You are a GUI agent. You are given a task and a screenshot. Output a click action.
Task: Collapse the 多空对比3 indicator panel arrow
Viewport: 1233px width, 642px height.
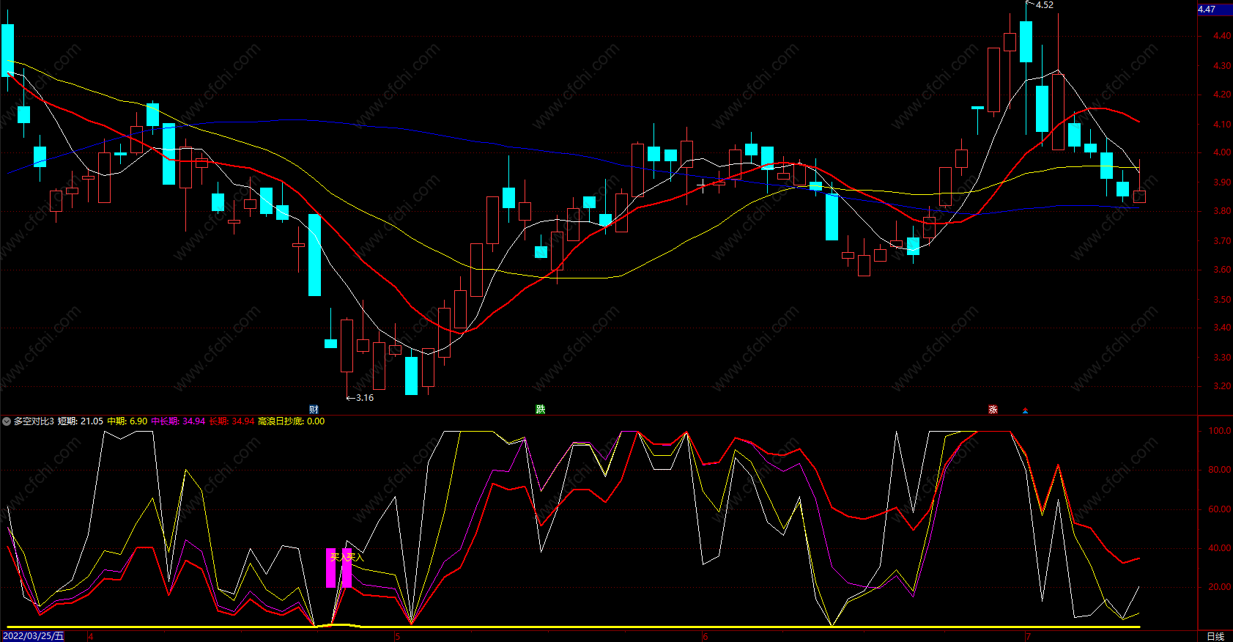[7, 421]
